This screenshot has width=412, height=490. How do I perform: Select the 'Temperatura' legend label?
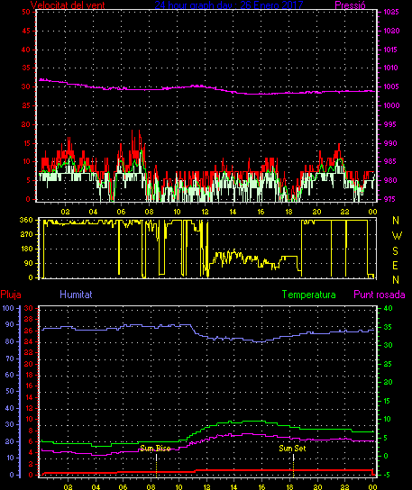coord(308,295)
